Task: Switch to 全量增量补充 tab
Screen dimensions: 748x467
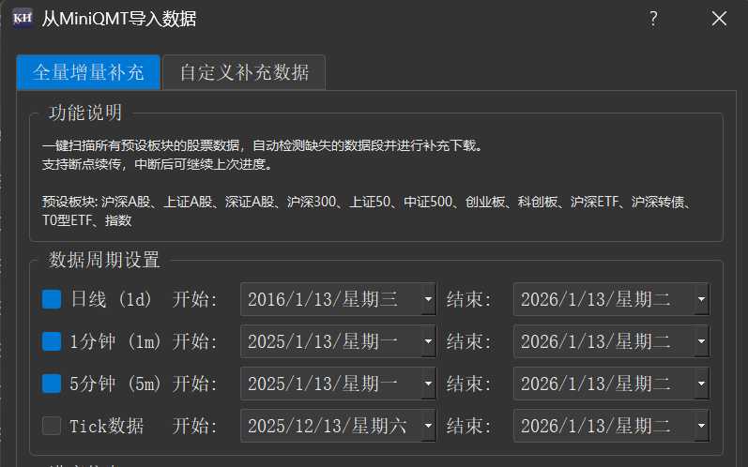Action: click(88, 71)
